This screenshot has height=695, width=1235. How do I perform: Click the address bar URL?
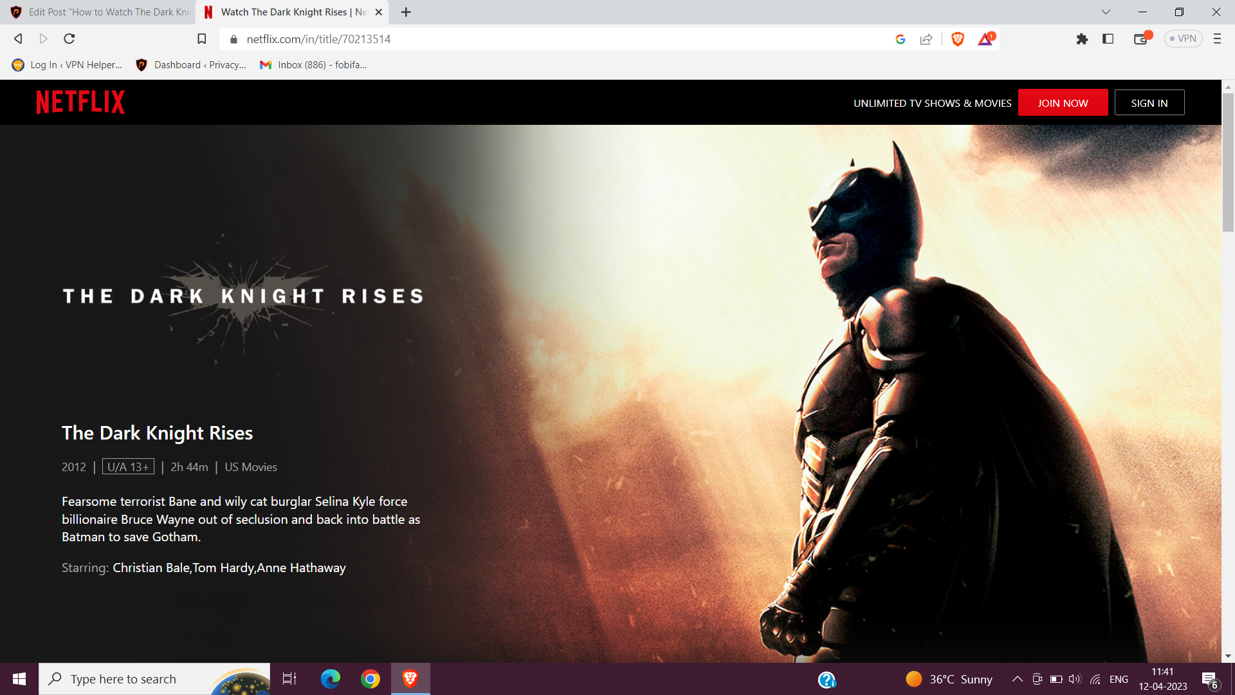[x=318, y=39]
